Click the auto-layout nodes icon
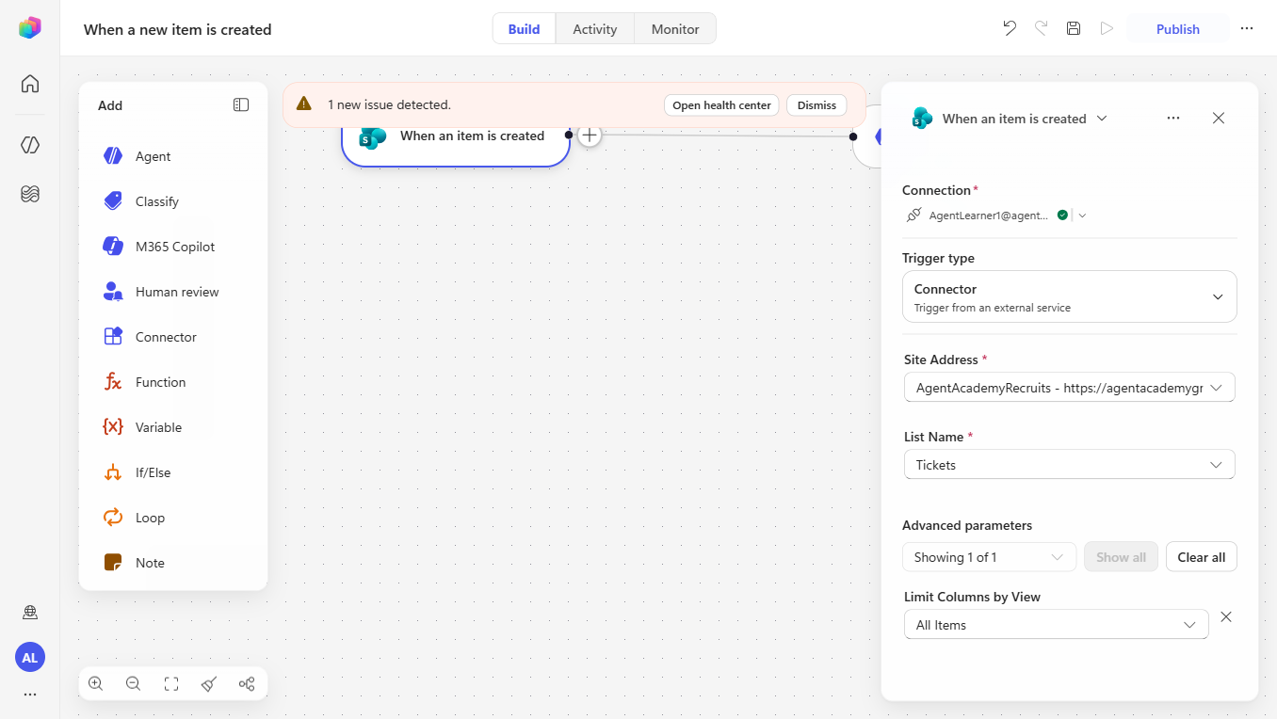 tap(247, 684)
